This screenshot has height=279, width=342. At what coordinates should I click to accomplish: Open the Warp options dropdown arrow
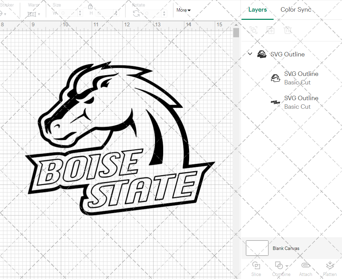click(39, 14)
